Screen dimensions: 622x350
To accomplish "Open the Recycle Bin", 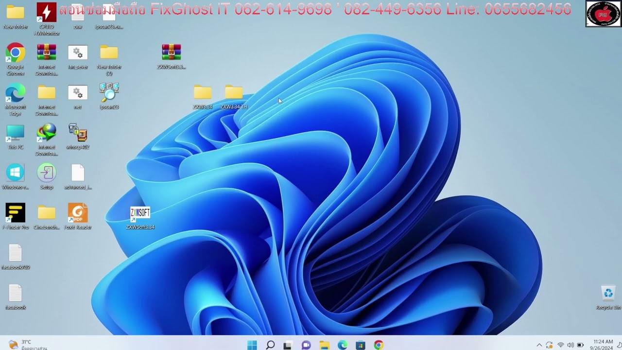I will (x=608, y=297).
